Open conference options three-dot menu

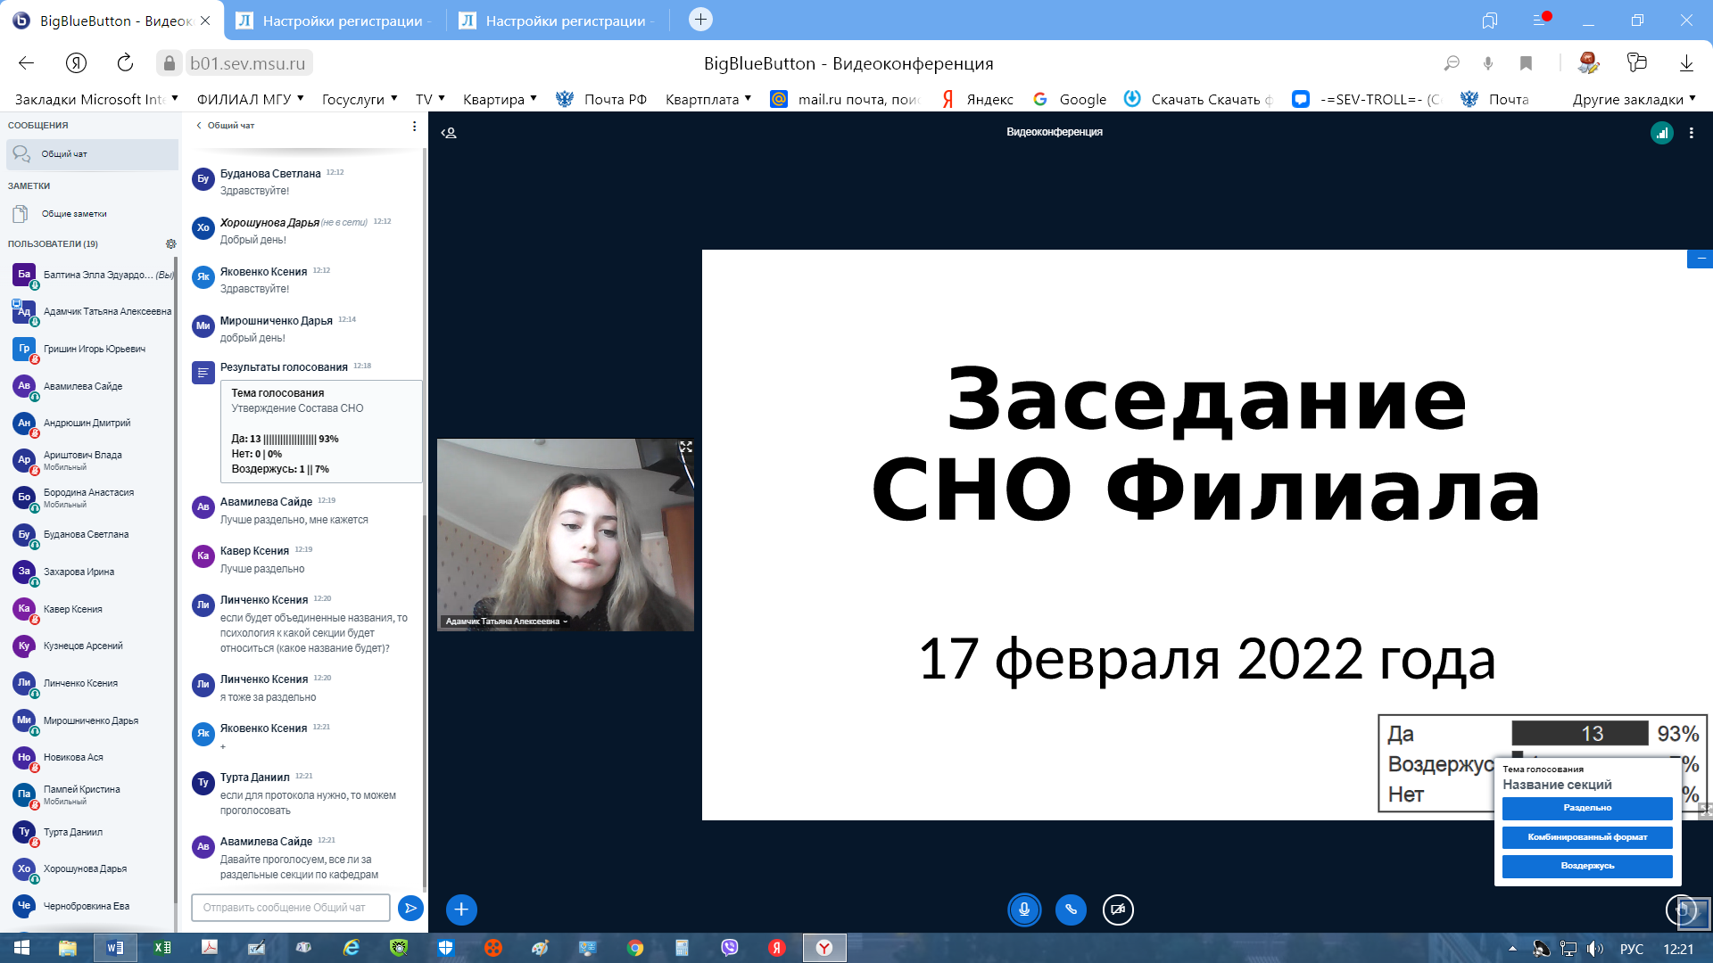tap(1691, 133)
